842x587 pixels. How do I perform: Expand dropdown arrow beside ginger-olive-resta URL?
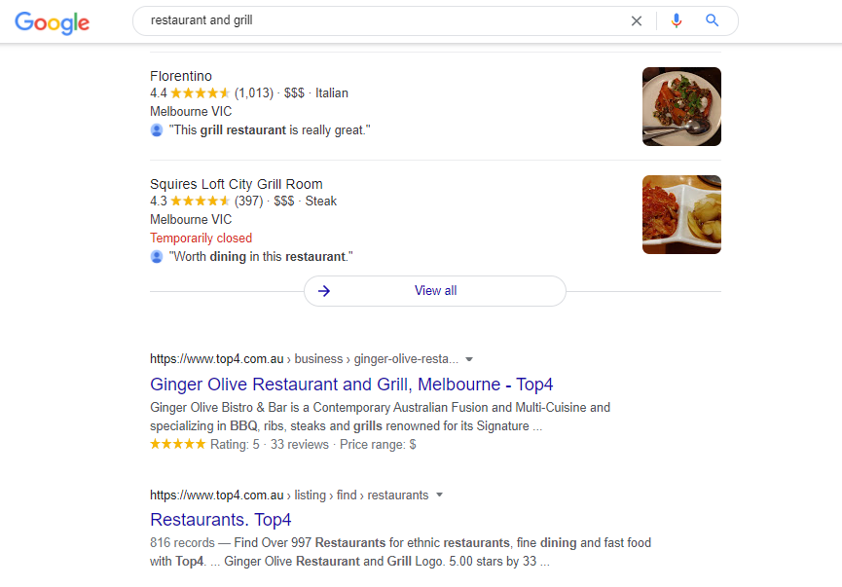point(469,358)
